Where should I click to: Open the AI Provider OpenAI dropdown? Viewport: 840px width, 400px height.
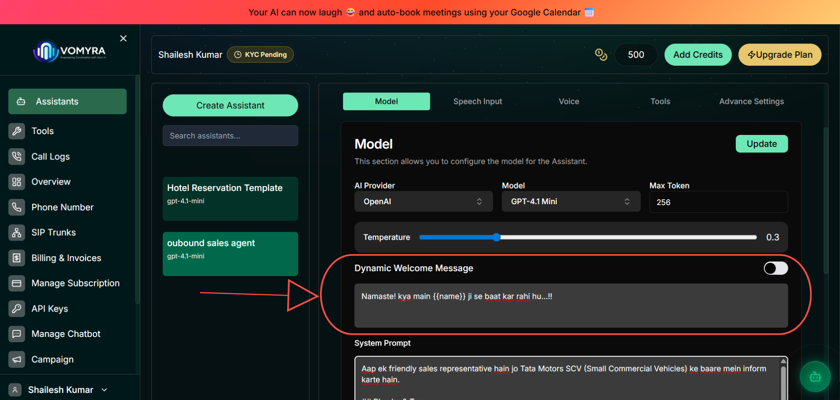tap(423, 202)
